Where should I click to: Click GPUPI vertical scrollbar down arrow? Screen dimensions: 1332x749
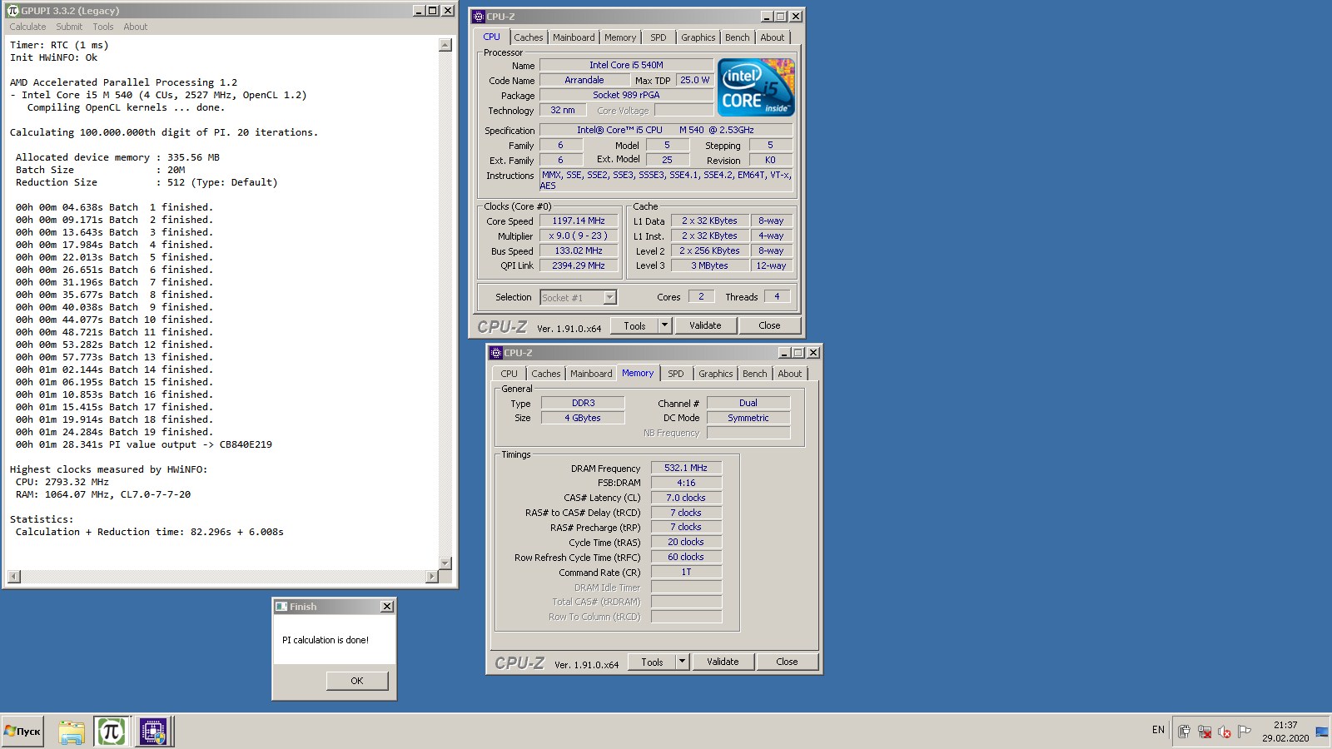click(x=445, y=563)
